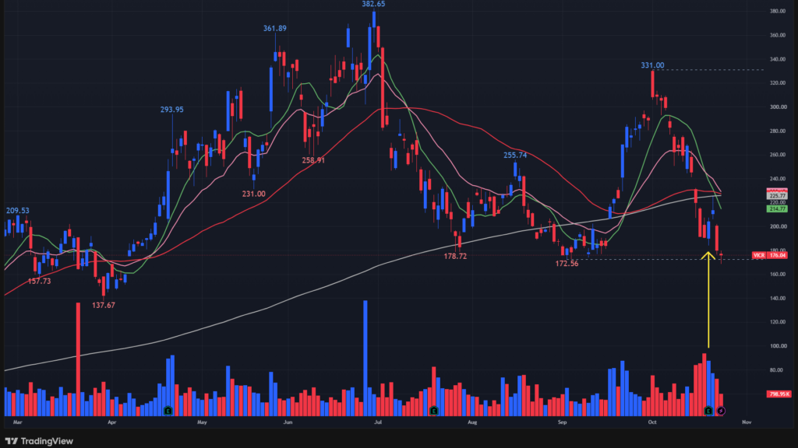Select the 231.00 low label
Viewport: 798px width, 448px height.
click(x=253, y=194)
